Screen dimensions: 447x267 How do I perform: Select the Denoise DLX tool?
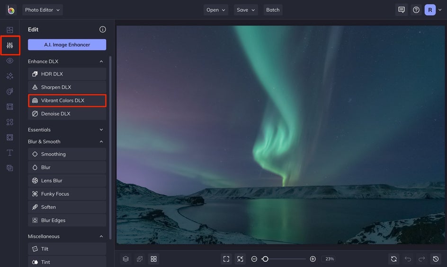pyautogui.click(x=67, y=113)
